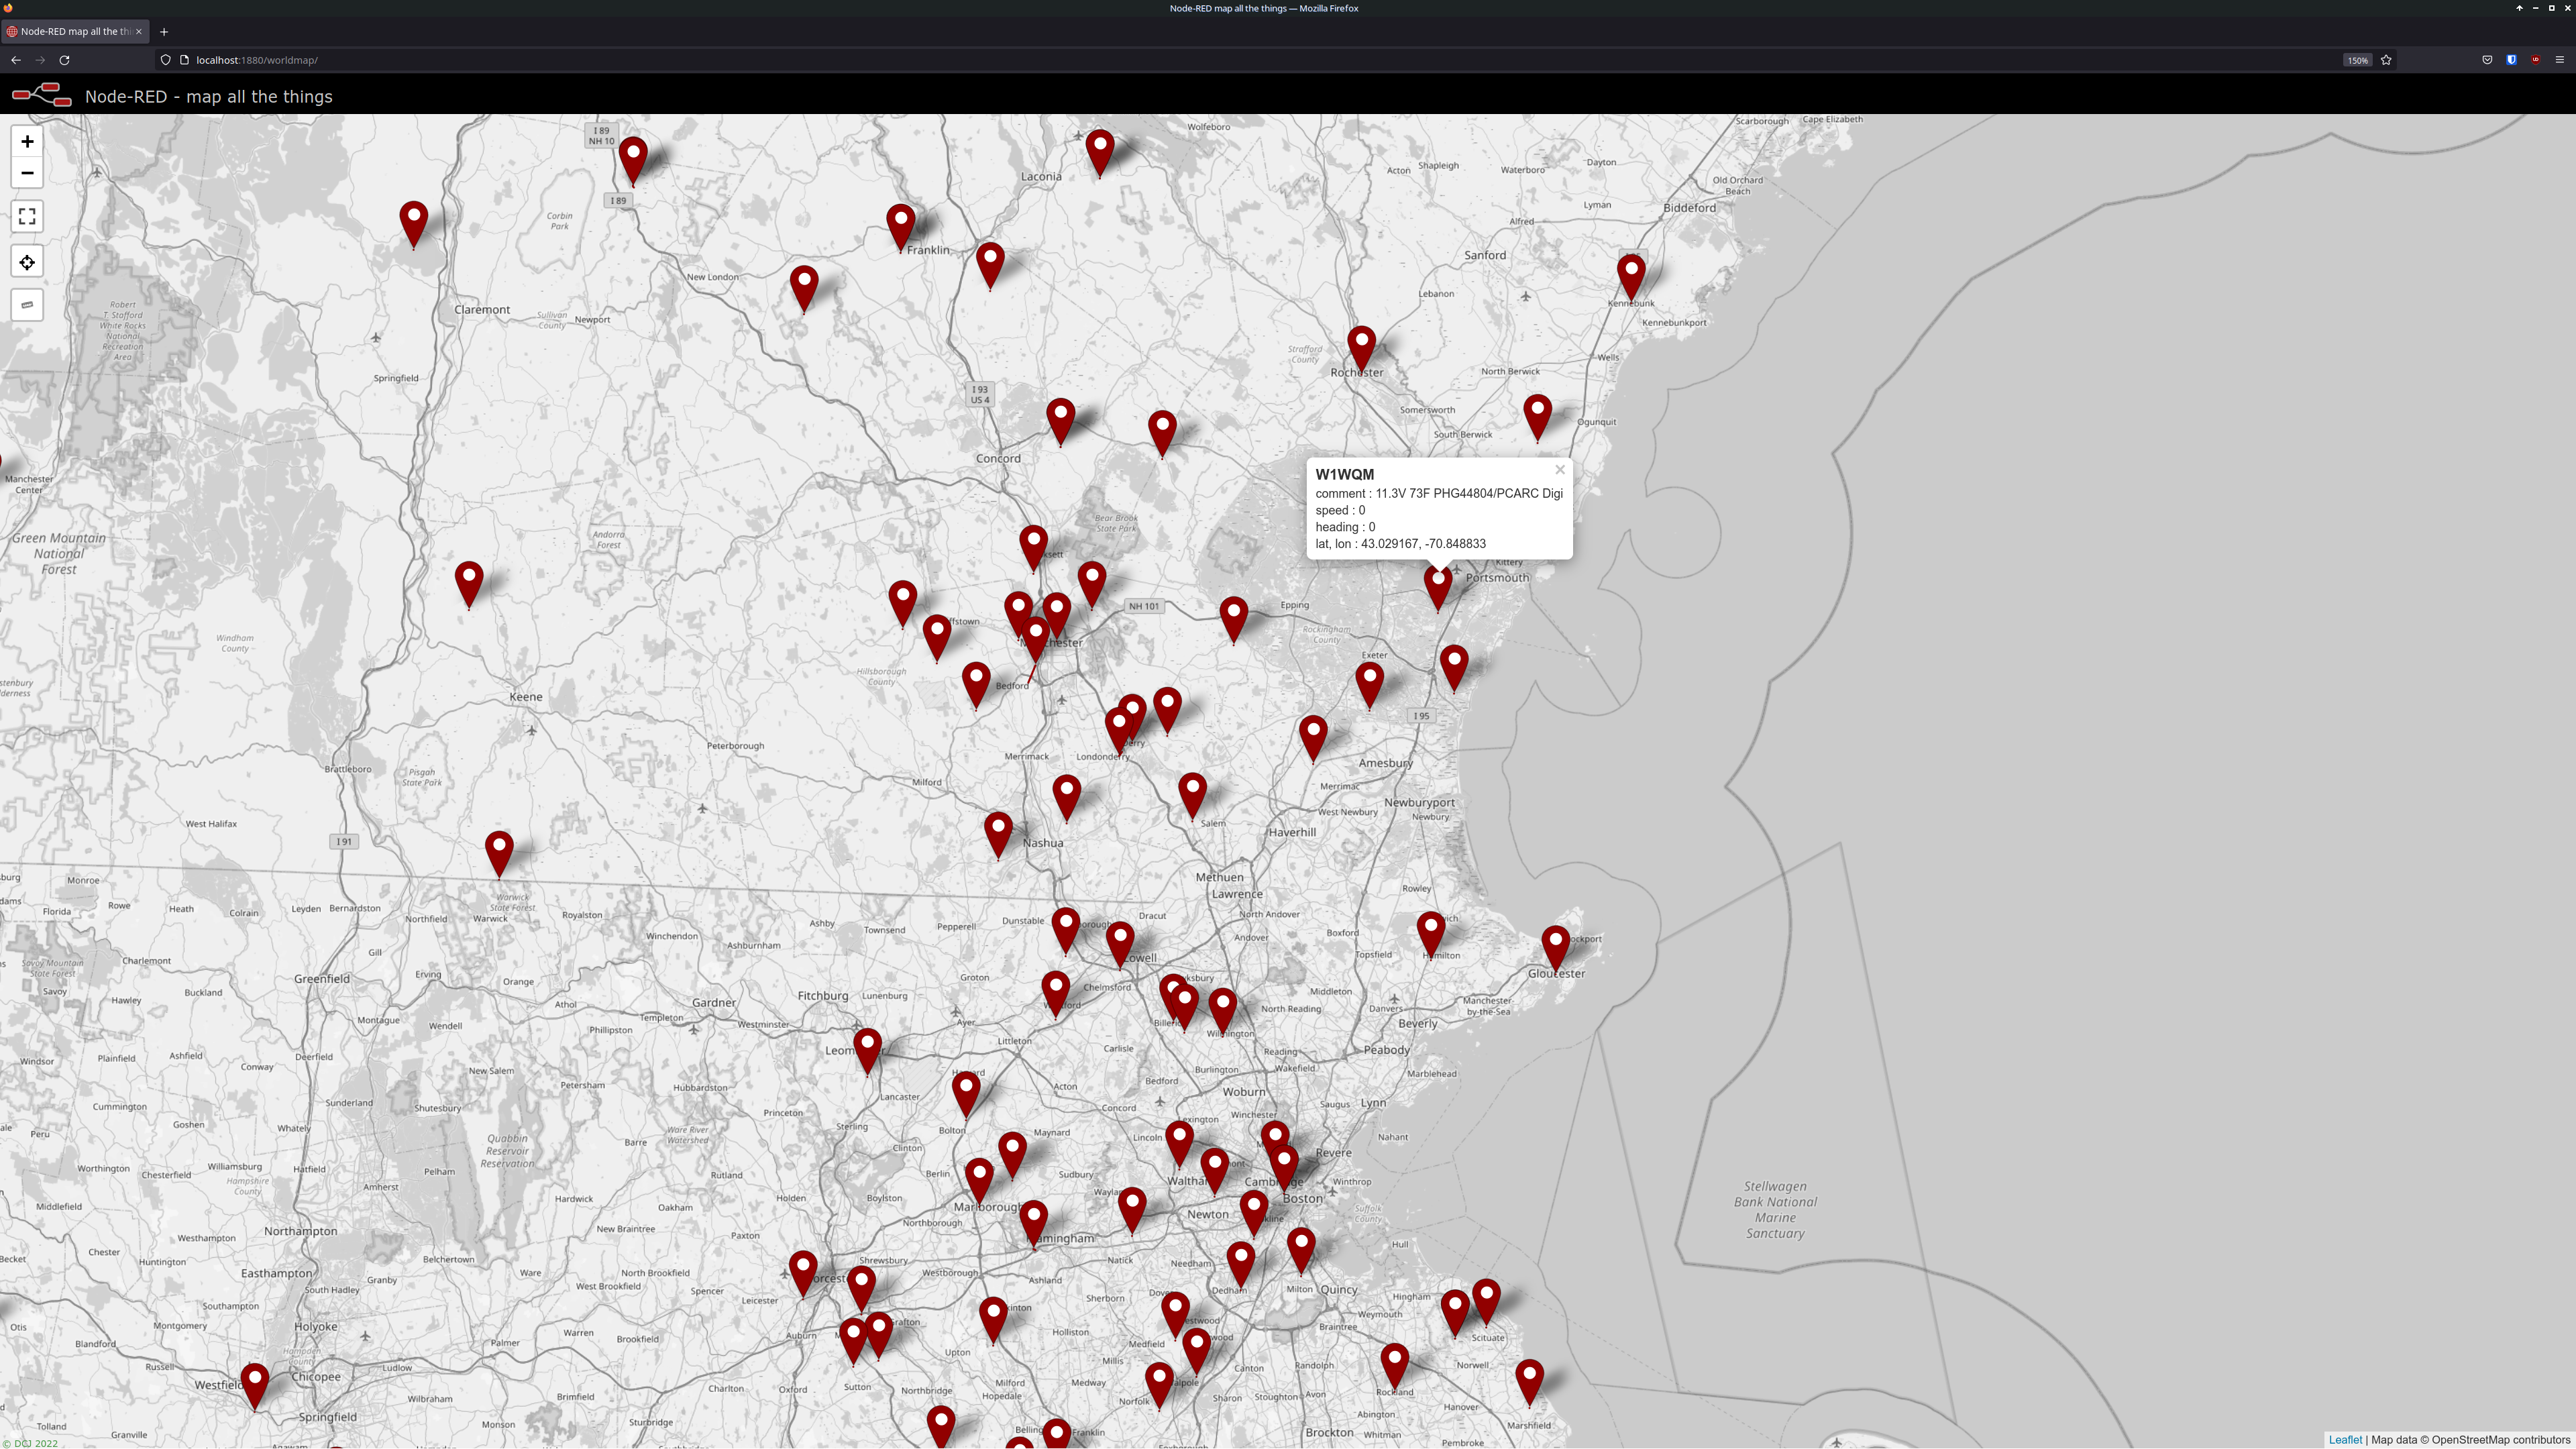
Task: Zoom out of the map
Action: tap(27, 173)
